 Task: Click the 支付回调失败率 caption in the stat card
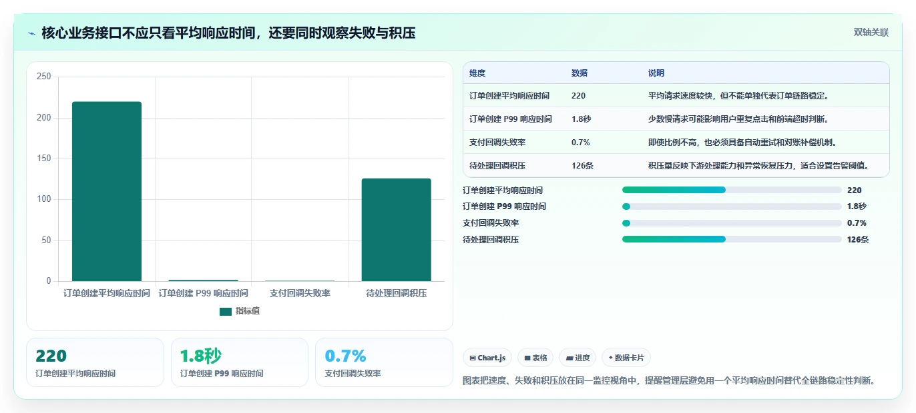coord(353,374)
